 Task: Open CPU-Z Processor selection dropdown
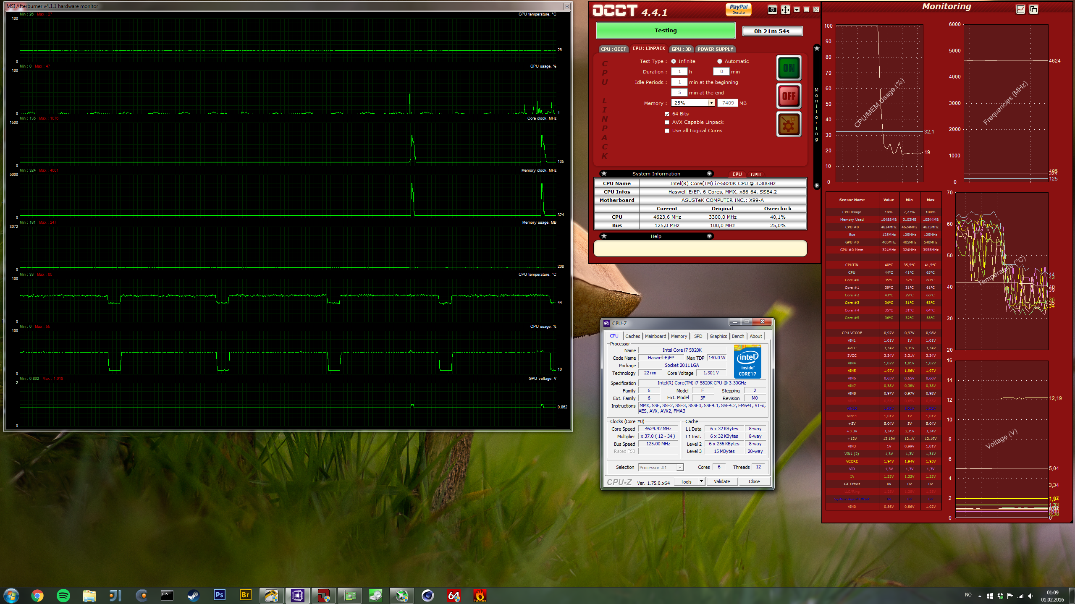(x=661, y=468)
